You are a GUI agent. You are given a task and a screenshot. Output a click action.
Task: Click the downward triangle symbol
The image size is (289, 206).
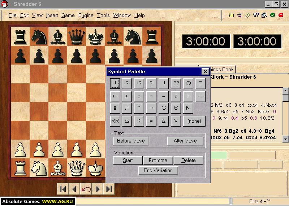tap(176, 121)
